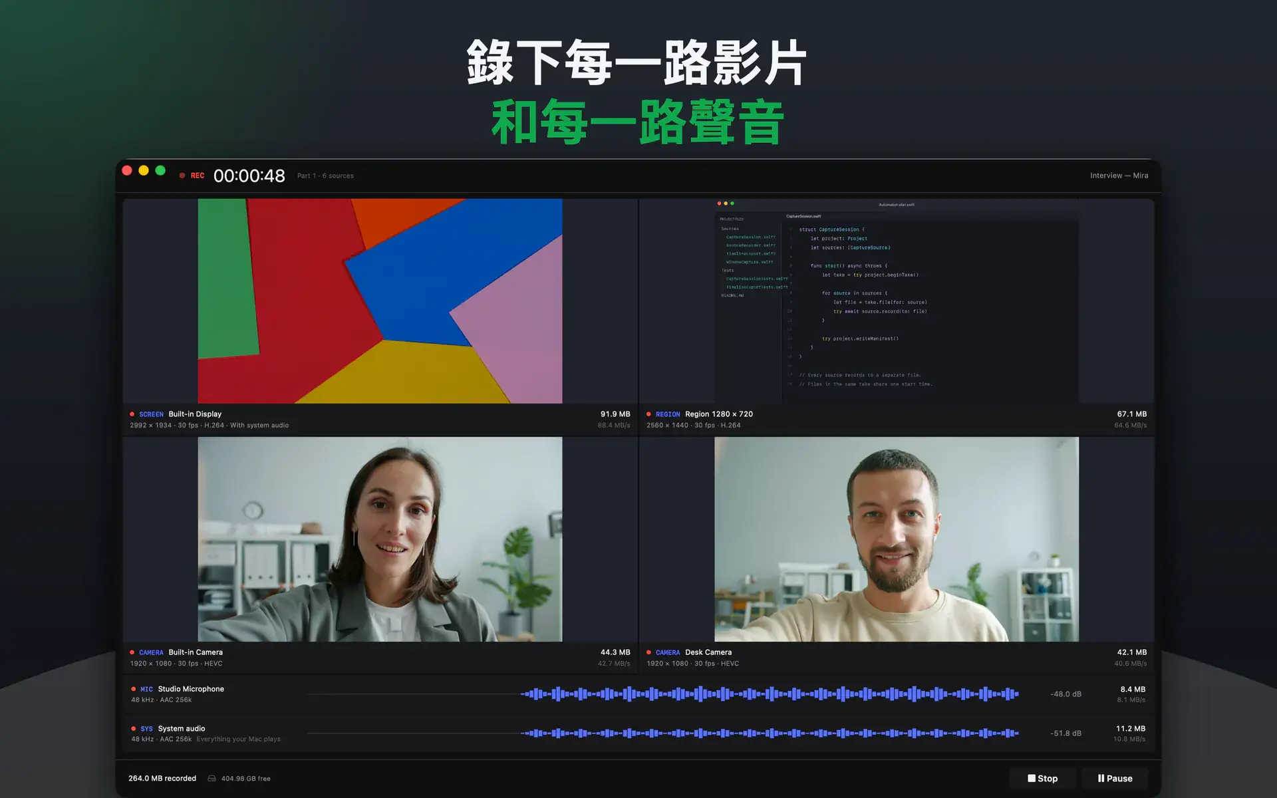Click the '404.98 GB free' status
The height and width of the screenshot is (798, 1277).
click(245, 778)
